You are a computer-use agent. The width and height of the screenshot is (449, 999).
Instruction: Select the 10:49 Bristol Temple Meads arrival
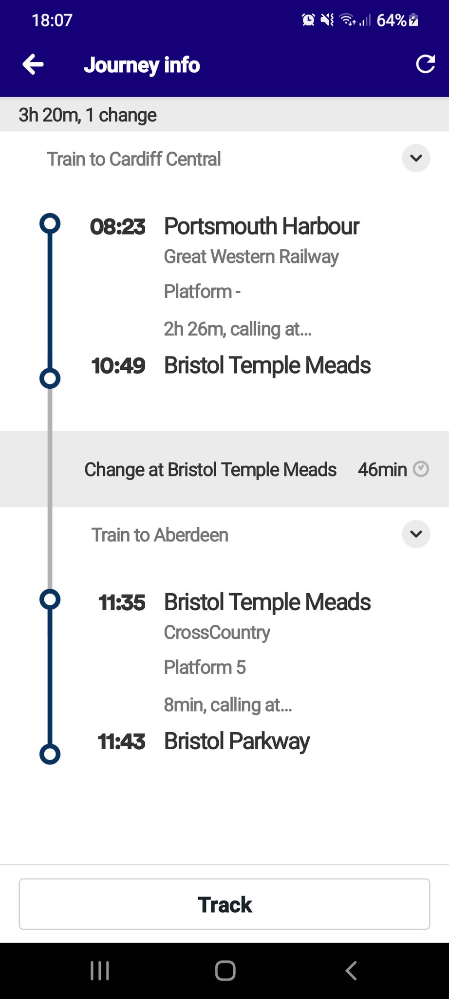[x=267, y=365]
